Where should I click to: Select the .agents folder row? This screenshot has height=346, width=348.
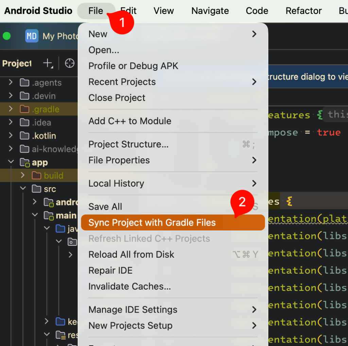coord(39,82)
